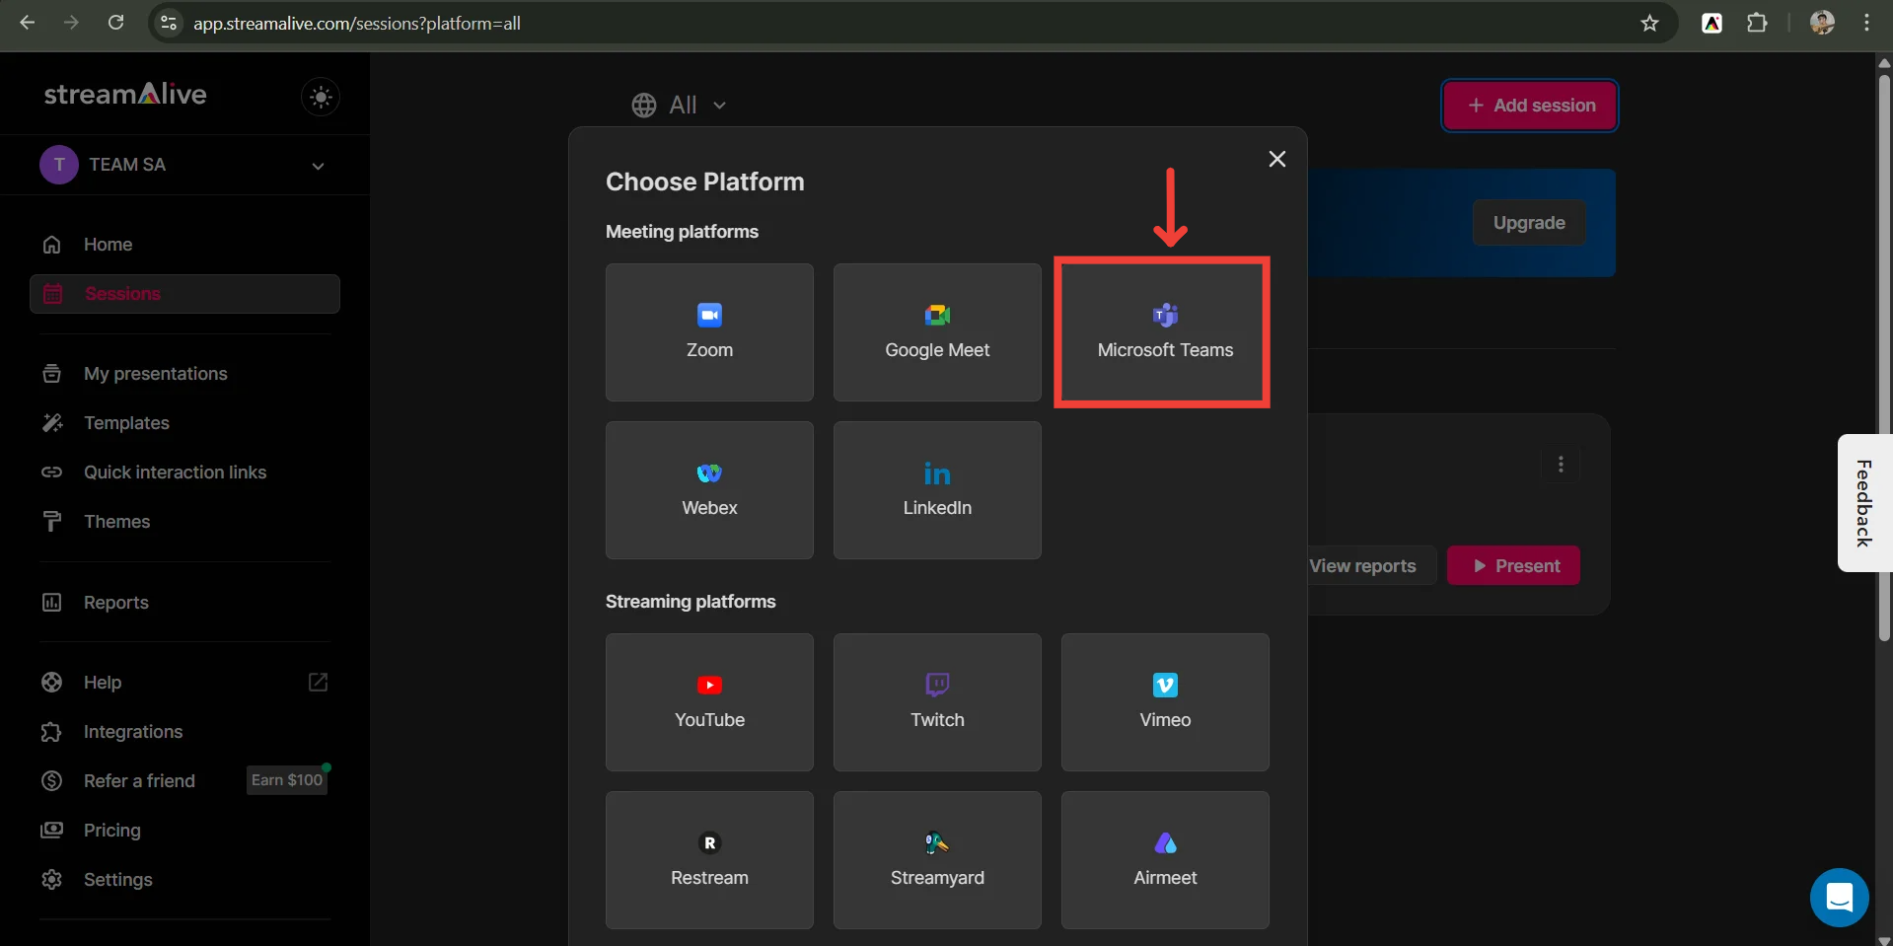Viewport: 1893px width, 946px height.
Task: Click the browser back arrow
Action: tap(28, 23)
